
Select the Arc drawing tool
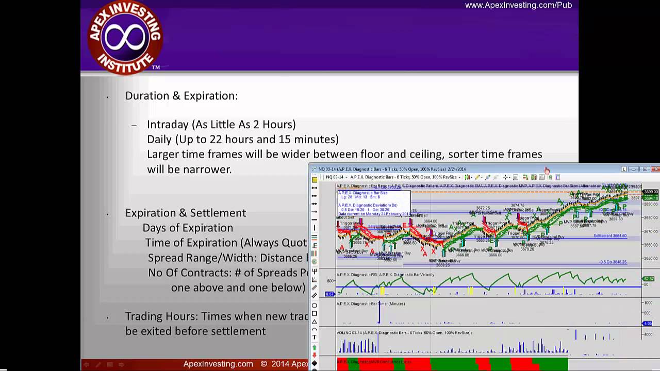point(315,329)
